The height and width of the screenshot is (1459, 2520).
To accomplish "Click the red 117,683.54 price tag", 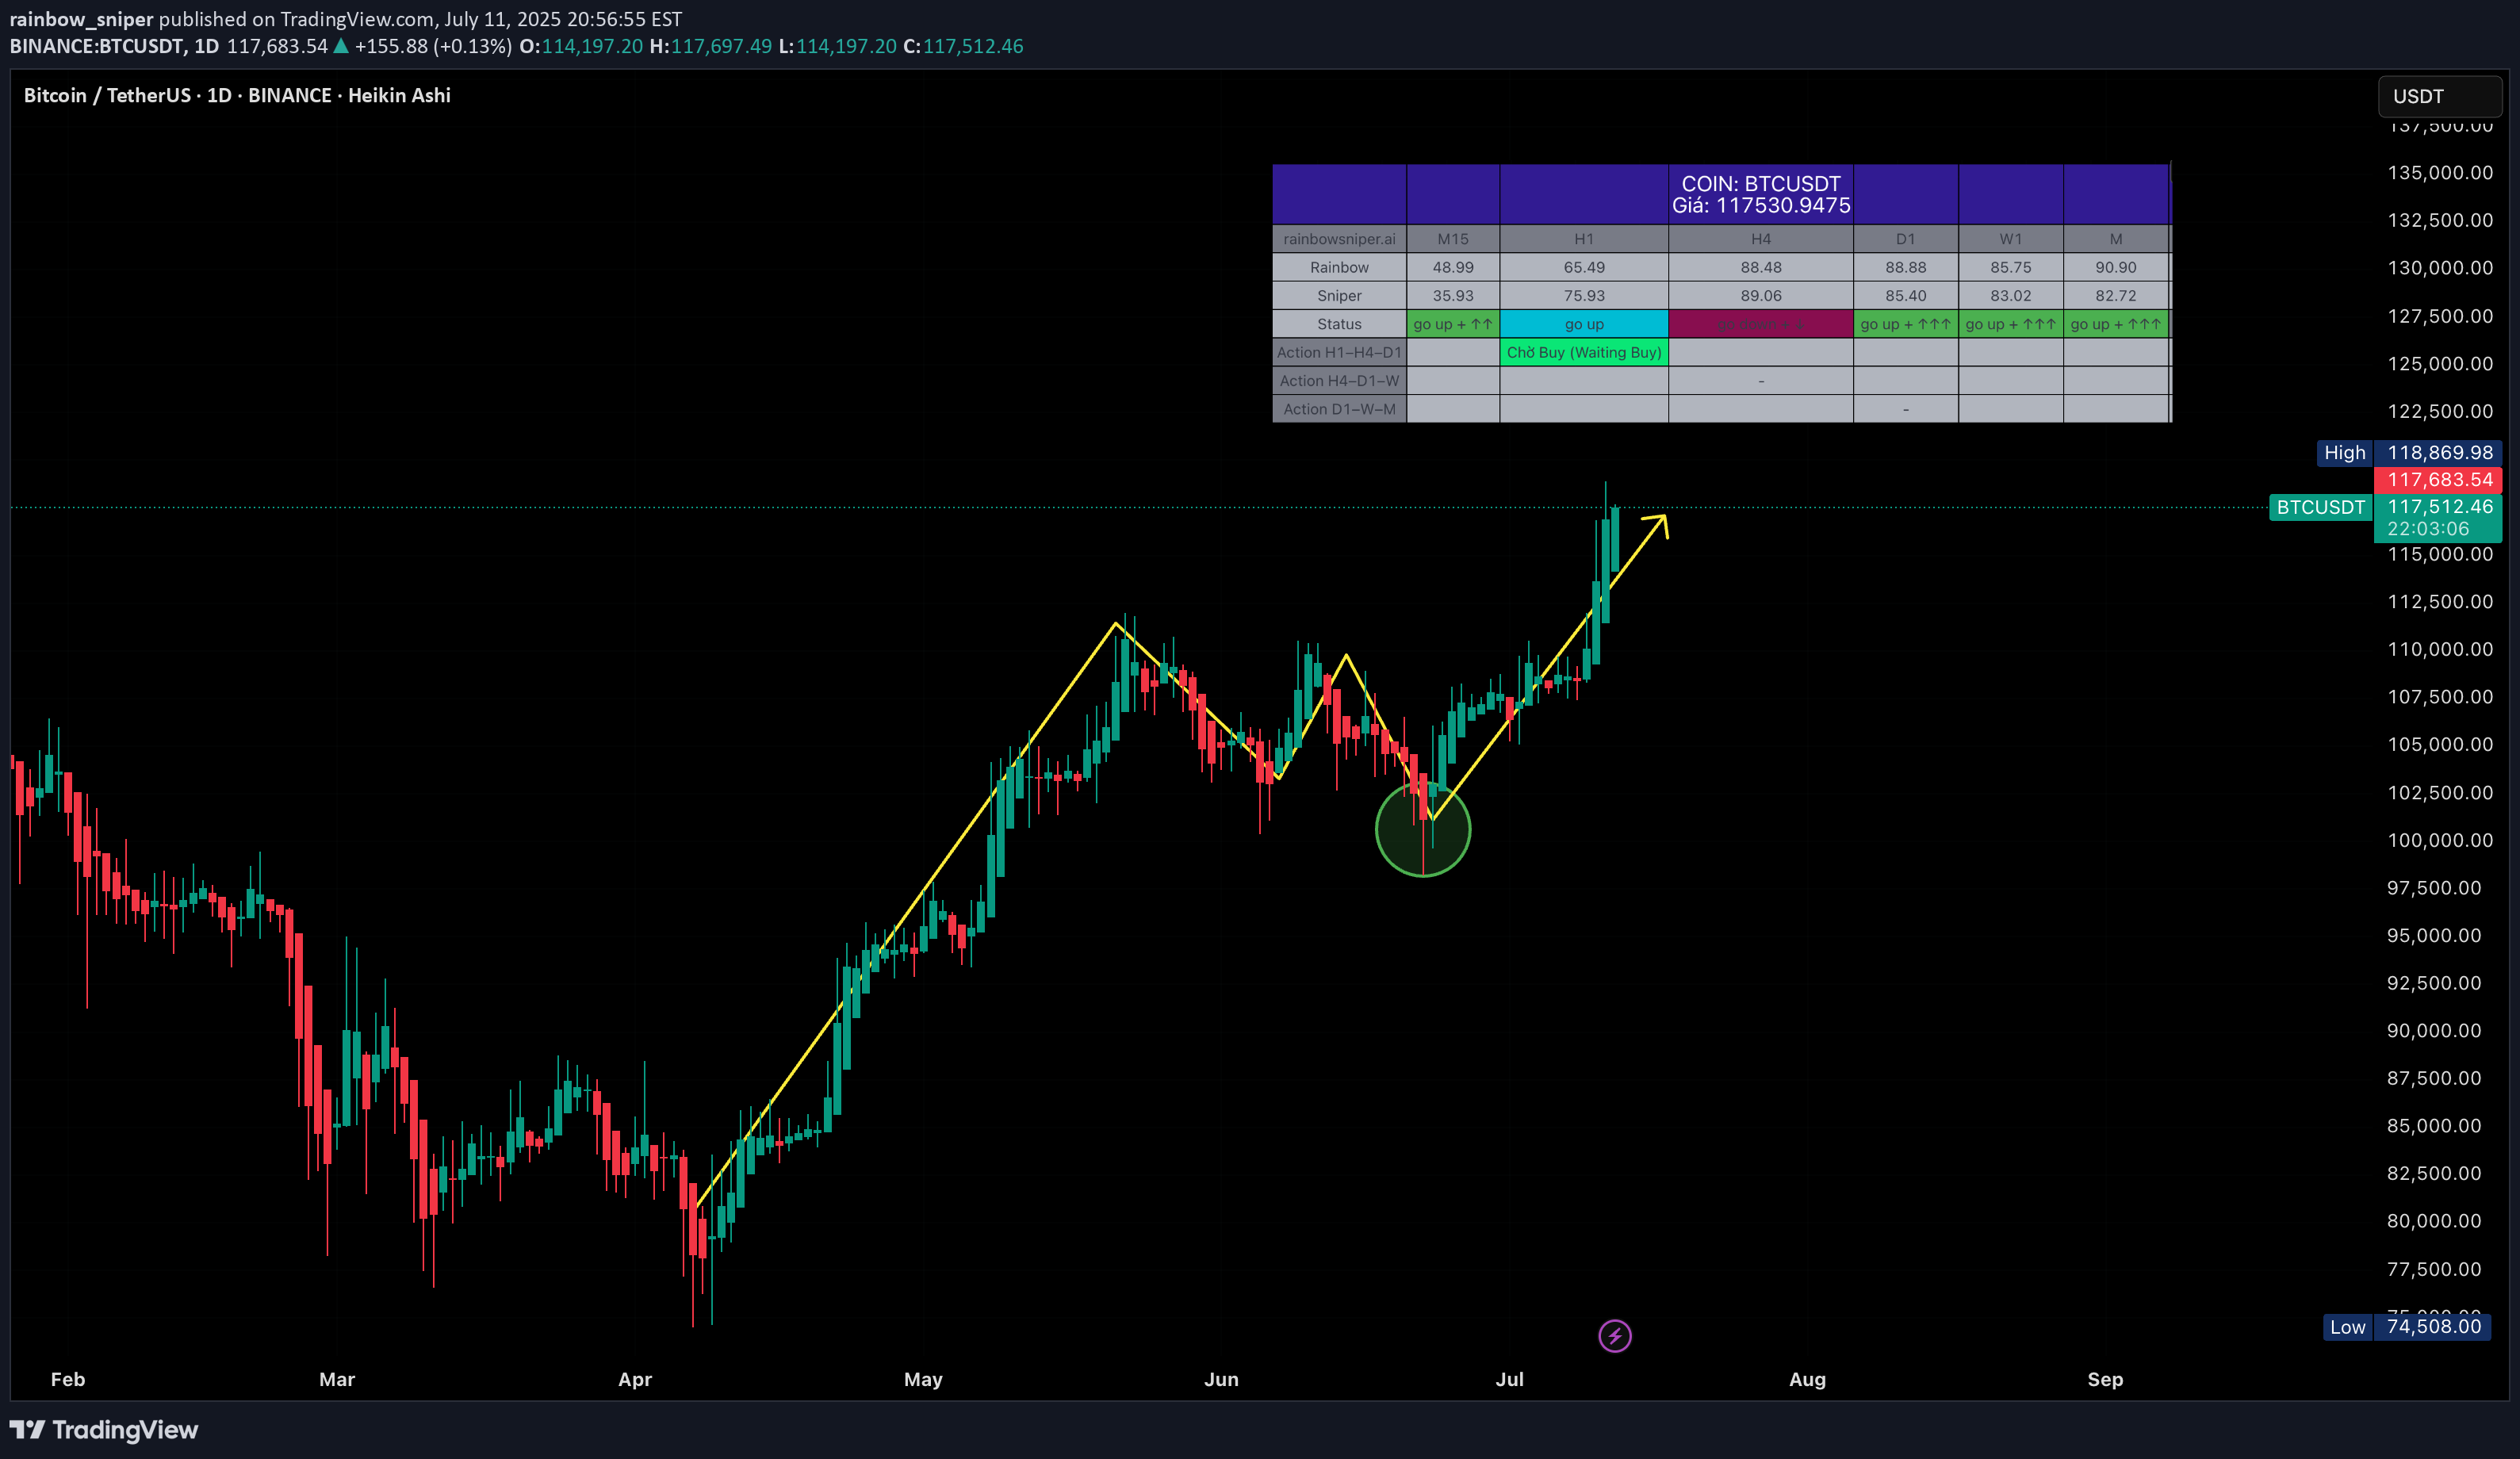I will pyautogui.click(x=2438, y=480).
